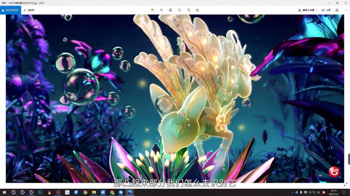Open the crop tool in the toolbar

pyautogui.click(x=197, y=10)
